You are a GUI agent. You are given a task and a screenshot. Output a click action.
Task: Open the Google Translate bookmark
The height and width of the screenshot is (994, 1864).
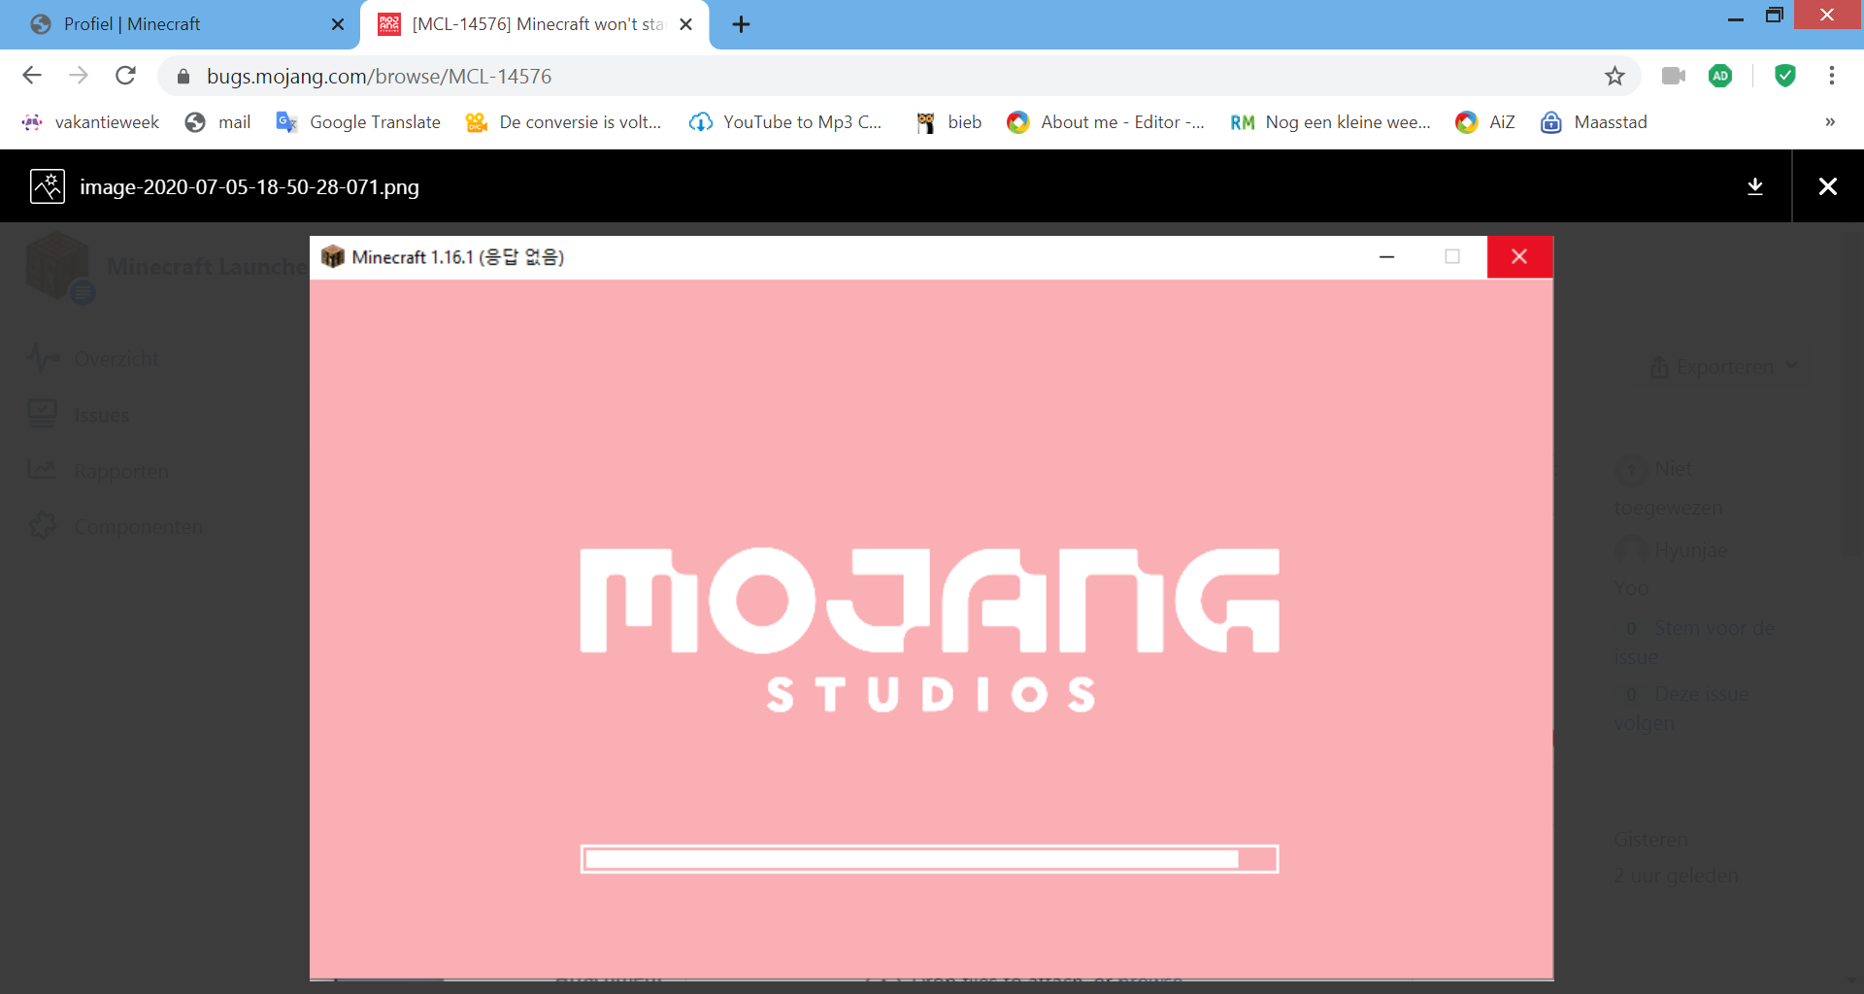(358, 122)
